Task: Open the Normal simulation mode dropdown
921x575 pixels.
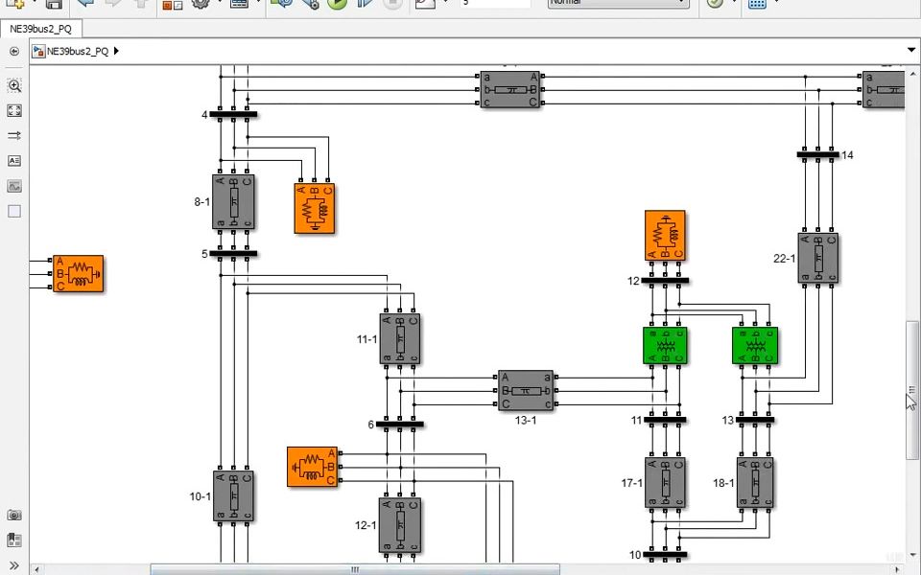Action: click(617, 4)
